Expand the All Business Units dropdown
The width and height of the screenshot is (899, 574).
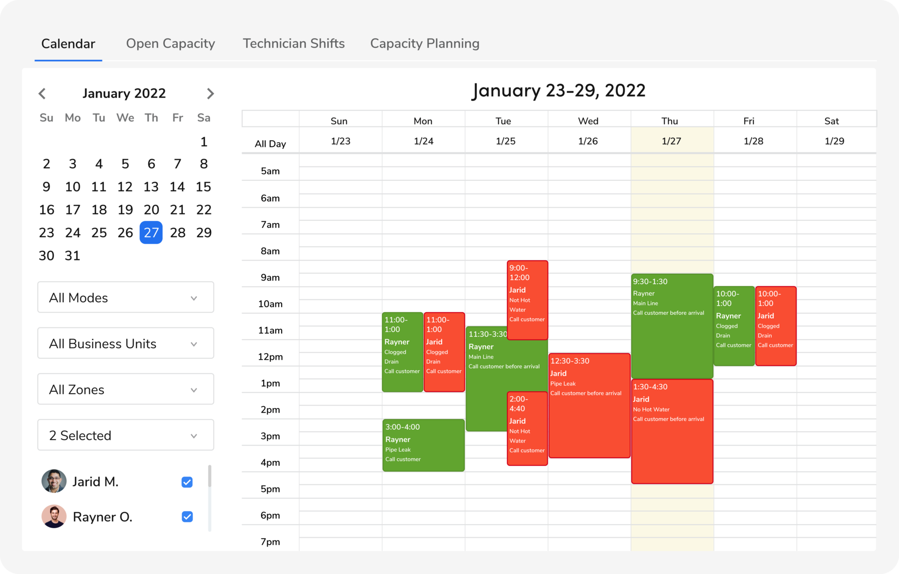point(125,343)
